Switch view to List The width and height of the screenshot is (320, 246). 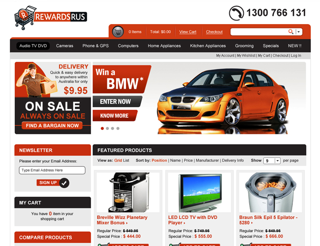(x=126, y=160)
